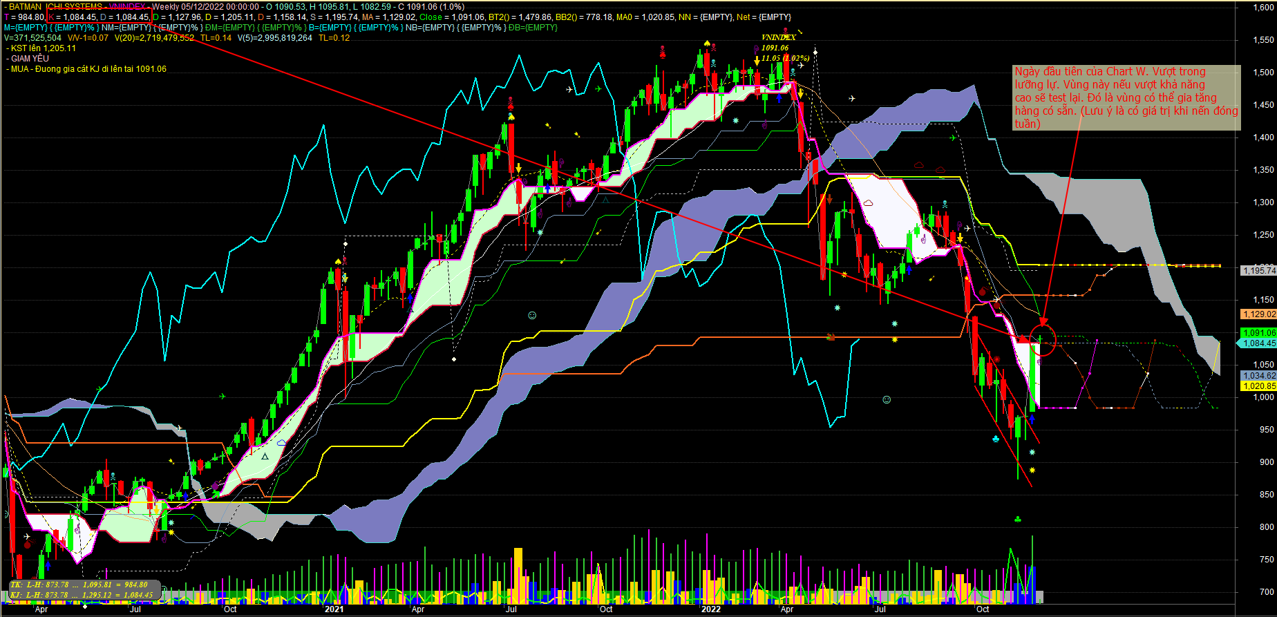Select the 'KJ: L-H: 873.78' info row

coord(82,595)
